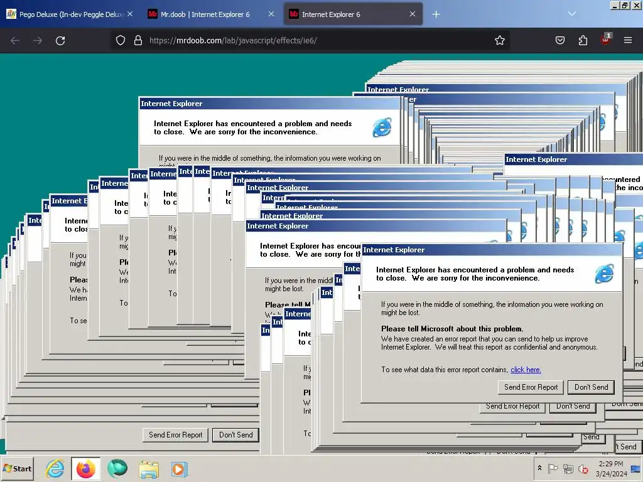Click title bar of top-left large dialog
This screenshot has width=643, height=482.
(270, 104)
